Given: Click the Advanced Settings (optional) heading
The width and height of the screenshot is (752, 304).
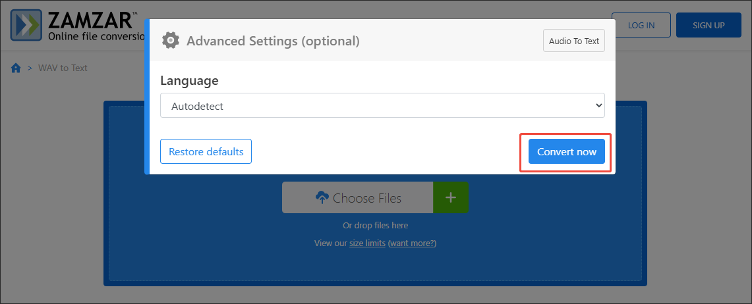Looking at the screenshot, I should pos(273,41).
